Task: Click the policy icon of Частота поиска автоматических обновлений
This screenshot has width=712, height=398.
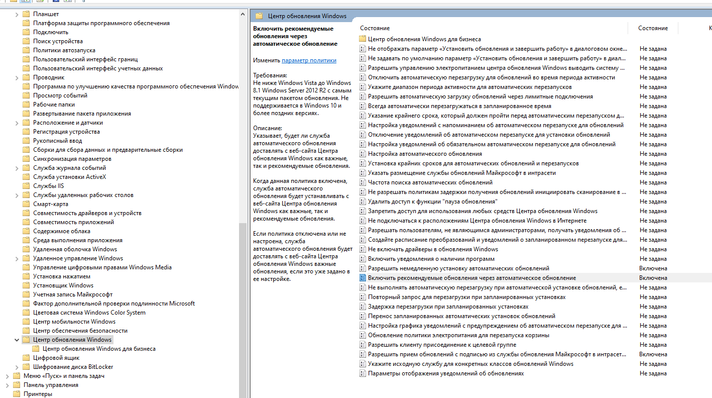Action: pos(363,182)
